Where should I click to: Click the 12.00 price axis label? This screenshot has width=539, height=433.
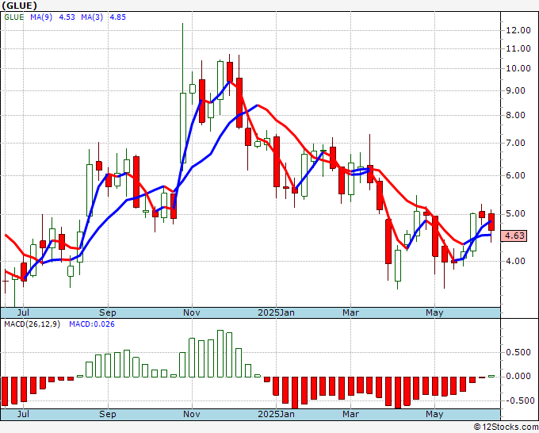518,30
